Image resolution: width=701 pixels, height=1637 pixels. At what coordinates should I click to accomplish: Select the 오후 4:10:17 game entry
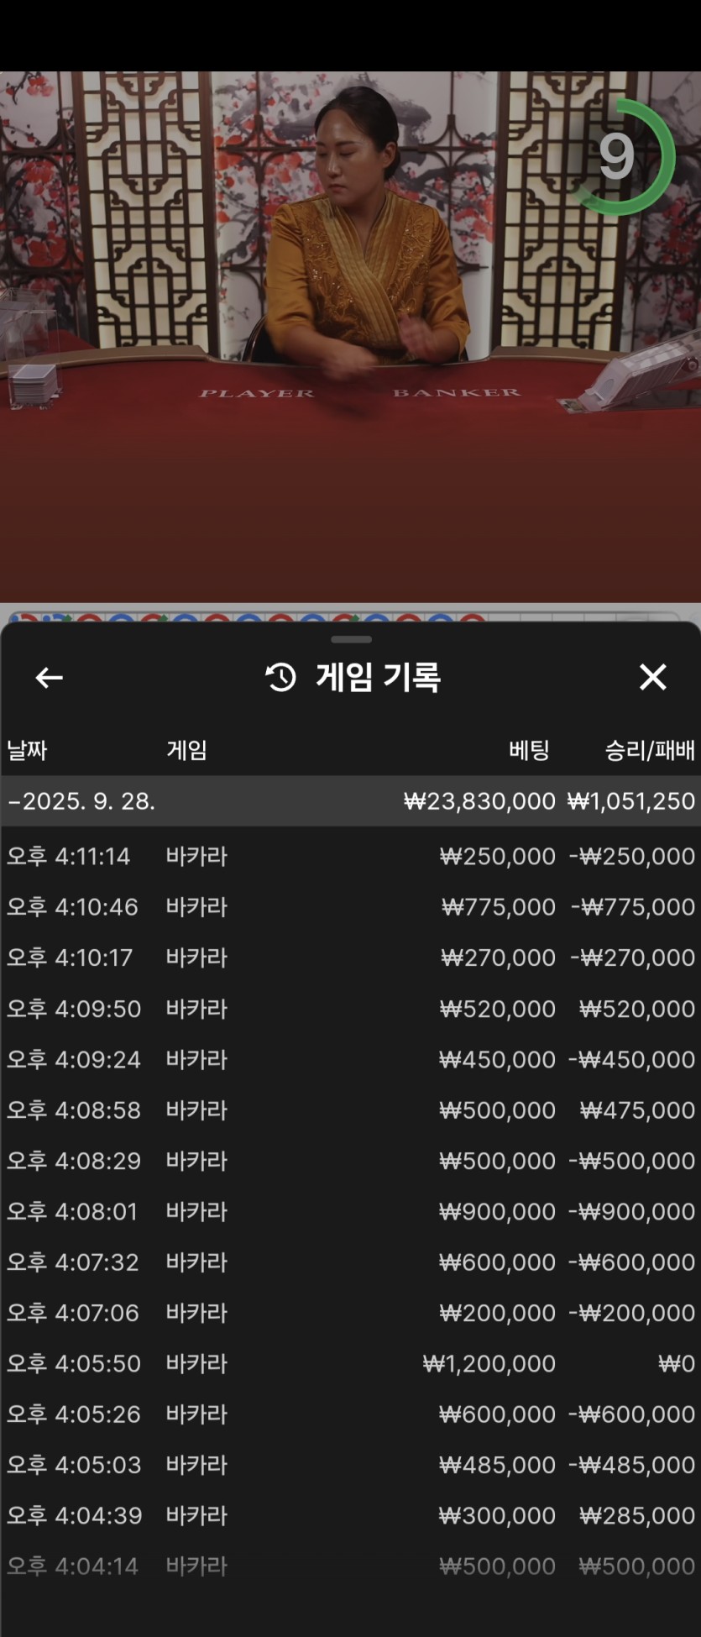[350, 958]
